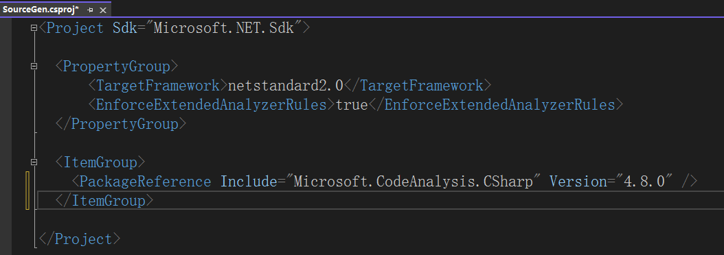Select the SourceGen.csproj* tab
The image size is (724, 255).
click(x=41, y=9)
